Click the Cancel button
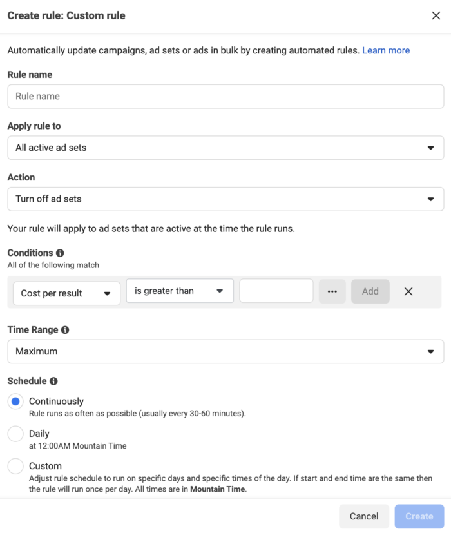This screenshot has width=451, height=533. point(364,516)
